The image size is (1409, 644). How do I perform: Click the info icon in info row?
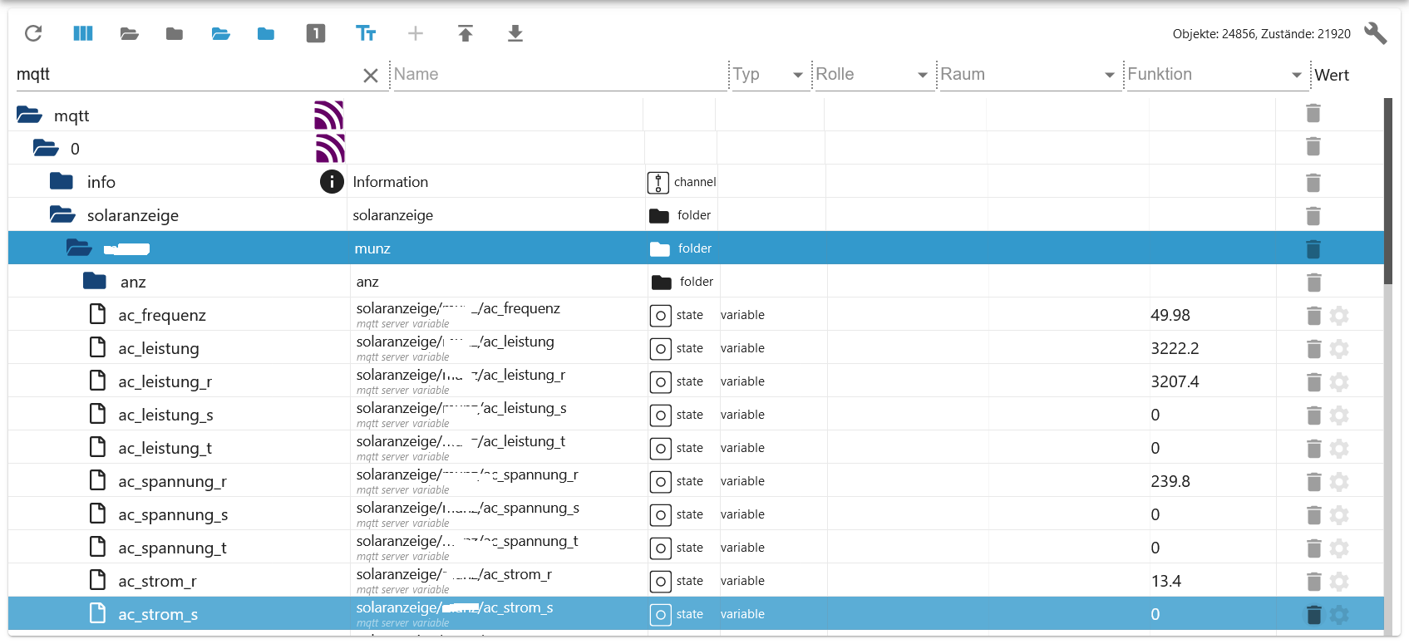(x=332, y=181)
